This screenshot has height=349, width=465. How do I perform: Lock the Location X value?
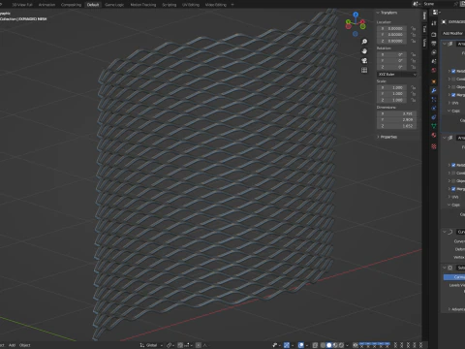coord(413,28)
